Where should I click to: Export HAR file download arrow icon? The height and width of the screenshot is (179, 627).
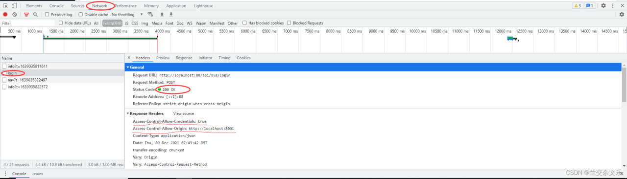pos(171,15)
